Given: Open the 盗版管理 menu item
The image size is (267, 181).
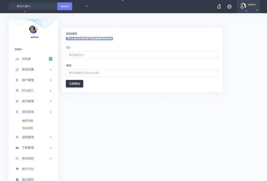Looking at the screenshot, I should coord(28,137).
